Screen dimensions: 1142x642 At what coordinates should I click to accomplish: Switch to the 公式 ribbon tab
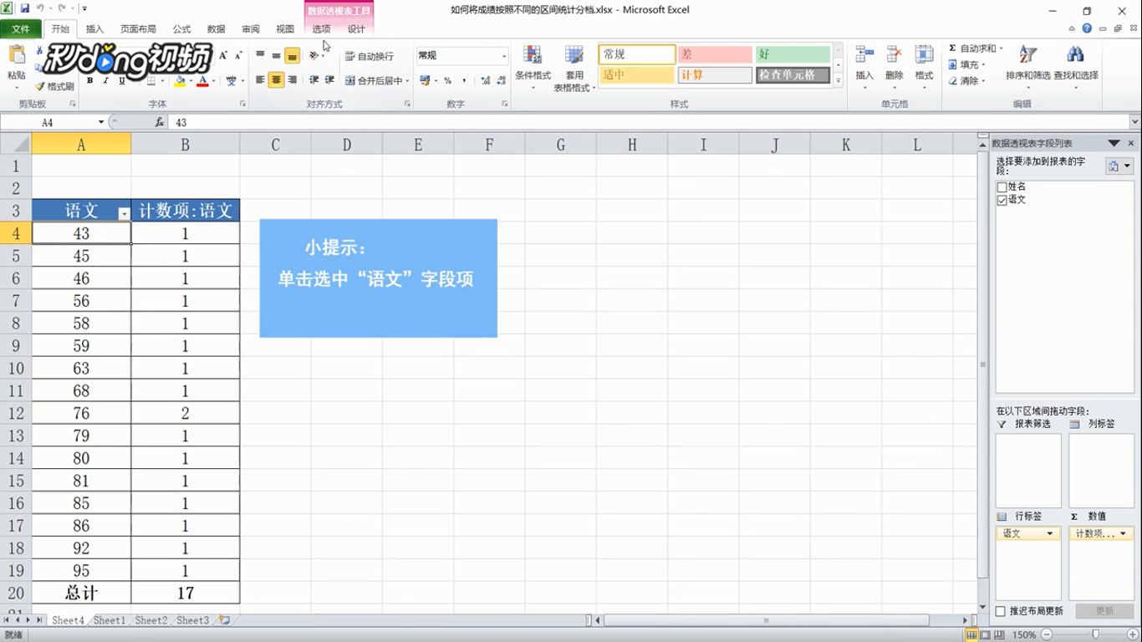181,29
